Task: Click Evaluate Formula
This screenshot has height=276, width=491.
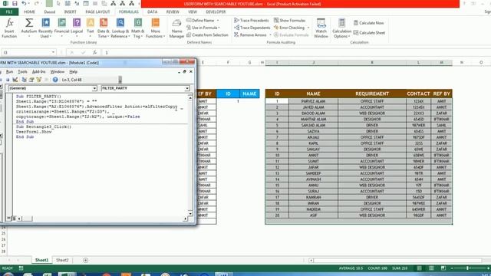Action: (292, 35)
